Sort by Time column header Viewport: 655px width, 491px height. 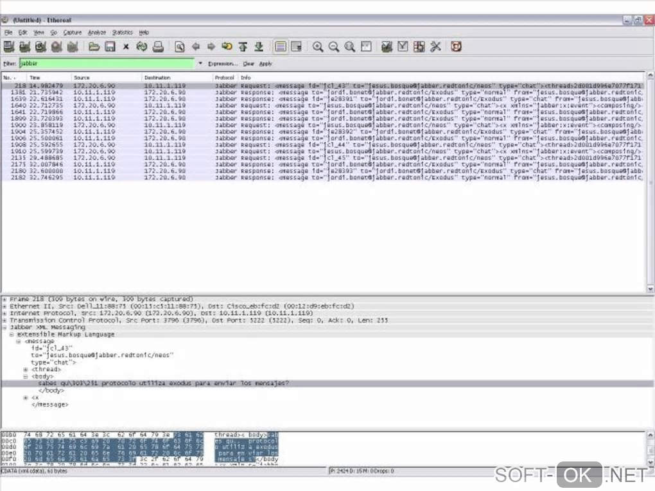49,78
